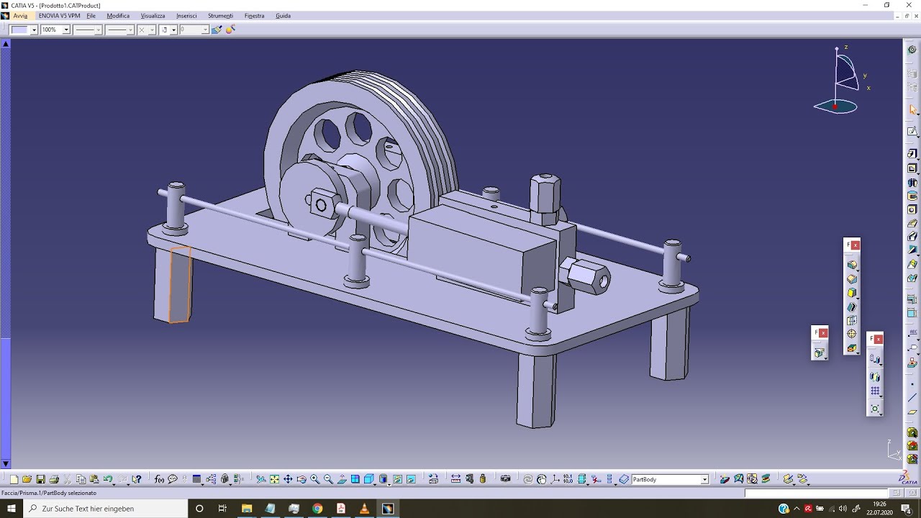Undo the last action
921x518 pixels.
107,479
